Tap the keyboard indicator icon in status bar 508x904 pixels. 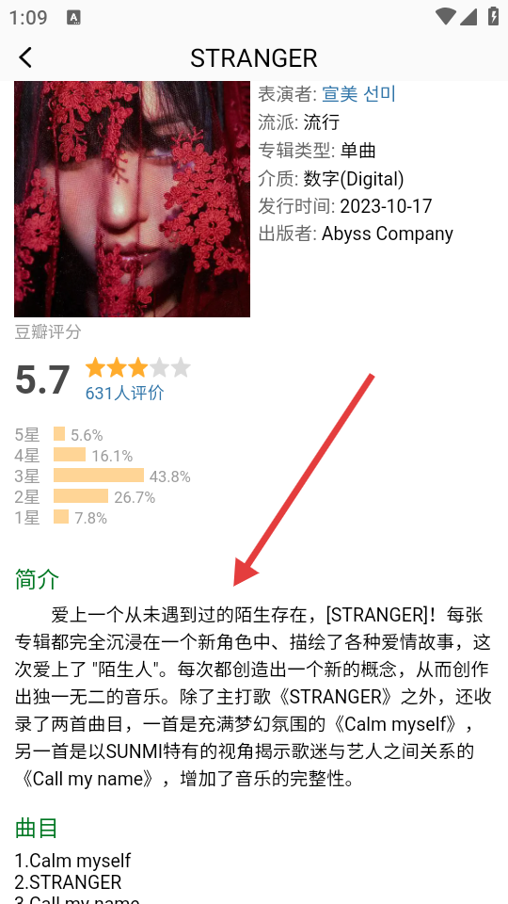(x=73, y=17)
